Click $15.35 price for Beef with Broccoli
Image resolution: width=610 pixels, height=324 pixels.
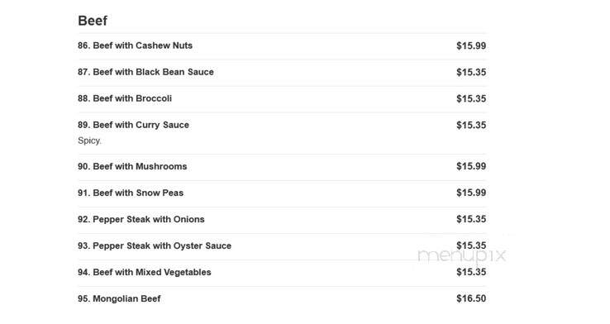(x=471, y=98)
